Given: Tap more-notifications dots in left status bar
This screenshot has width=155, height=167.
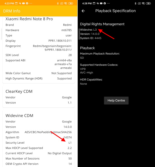Looking at the screenshot, I should click(x=31, y=3).
